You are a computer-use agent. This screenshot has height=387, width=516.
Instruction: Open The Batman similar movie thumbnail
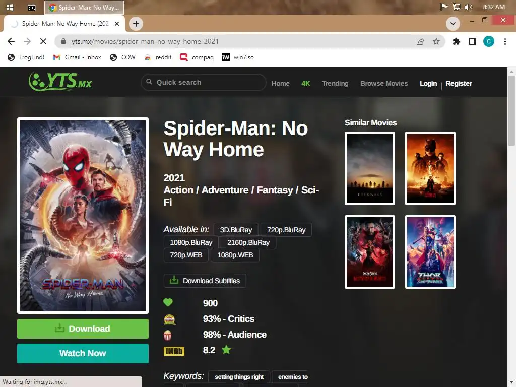(x=430, y=168)
